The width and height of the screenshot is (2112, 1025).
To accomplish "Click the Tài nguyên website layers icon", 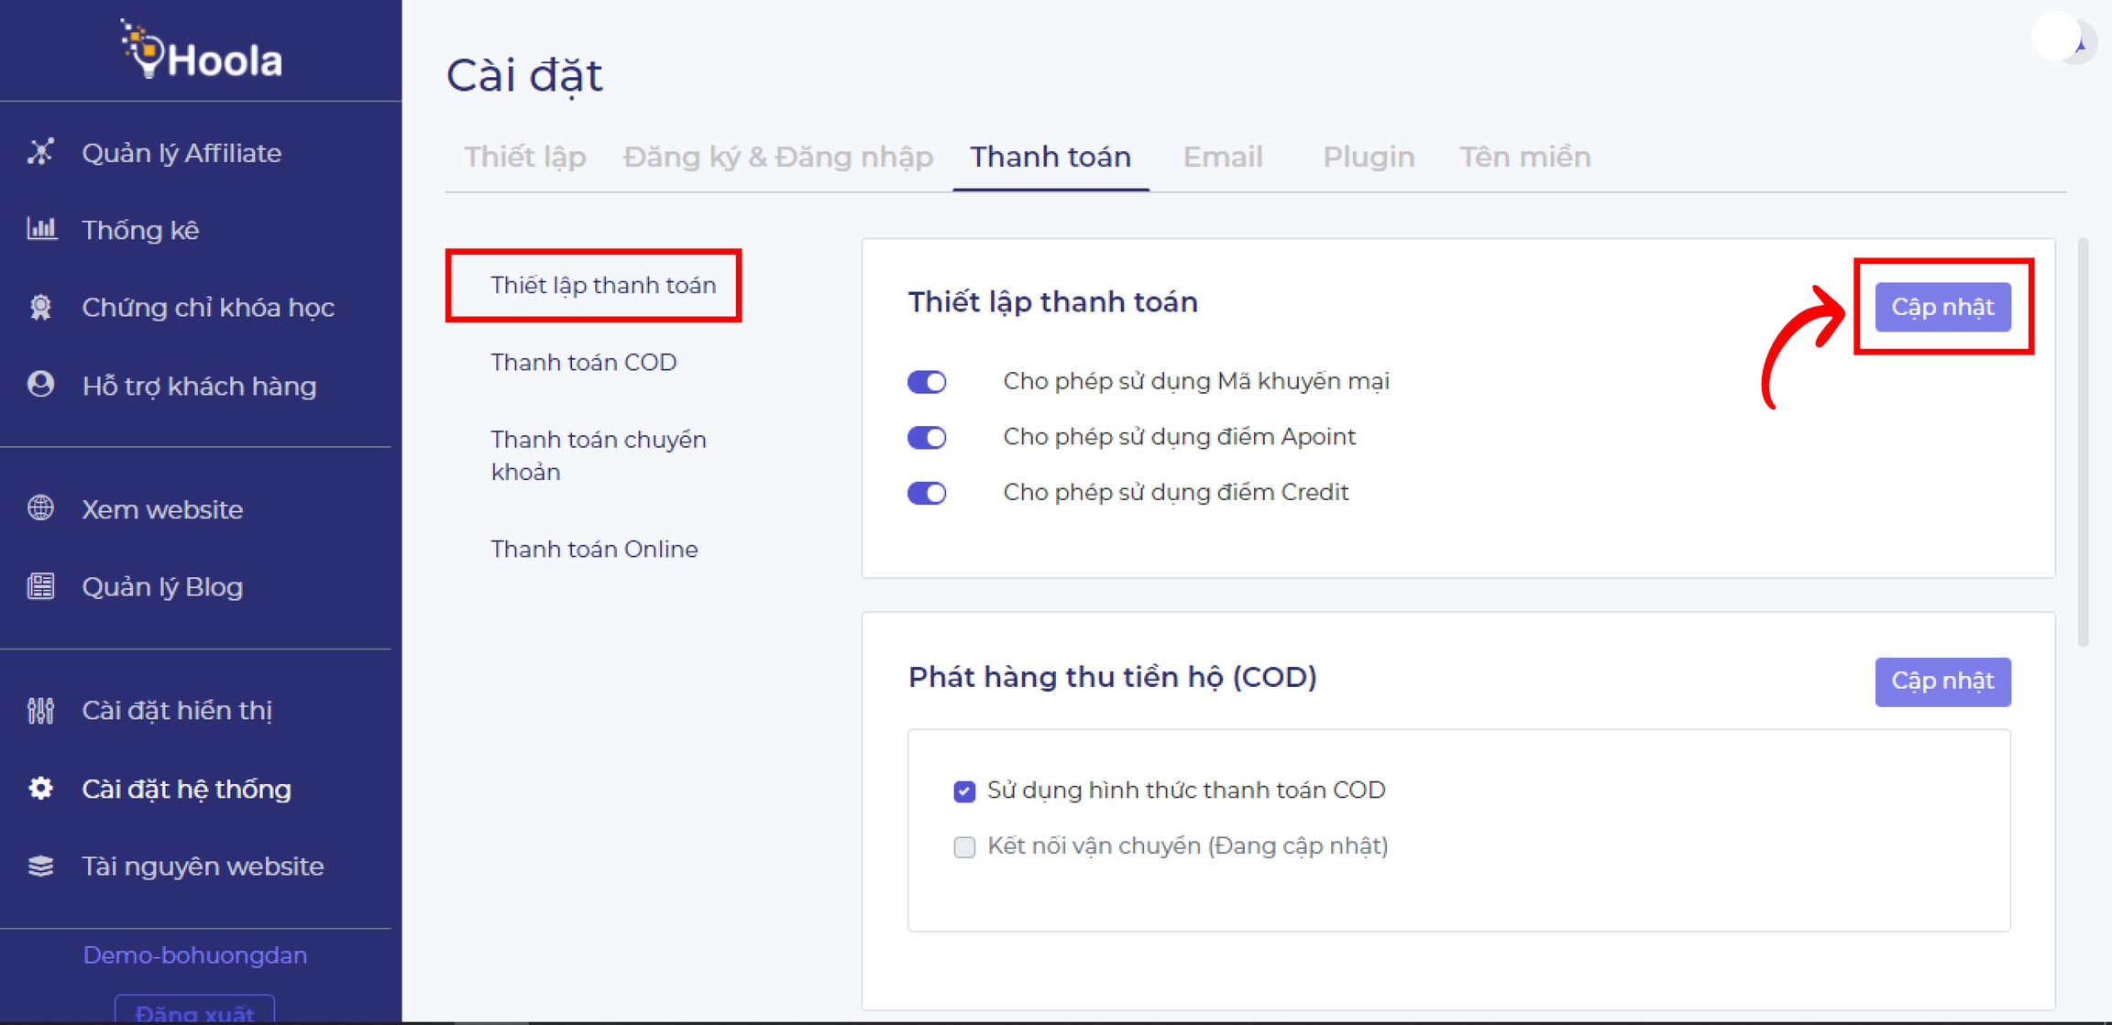I will coord(40,866).
